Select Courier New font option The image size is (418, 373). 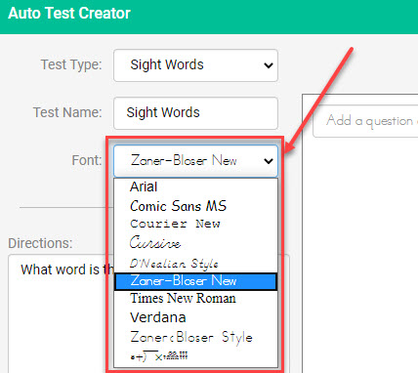(195, 224)
